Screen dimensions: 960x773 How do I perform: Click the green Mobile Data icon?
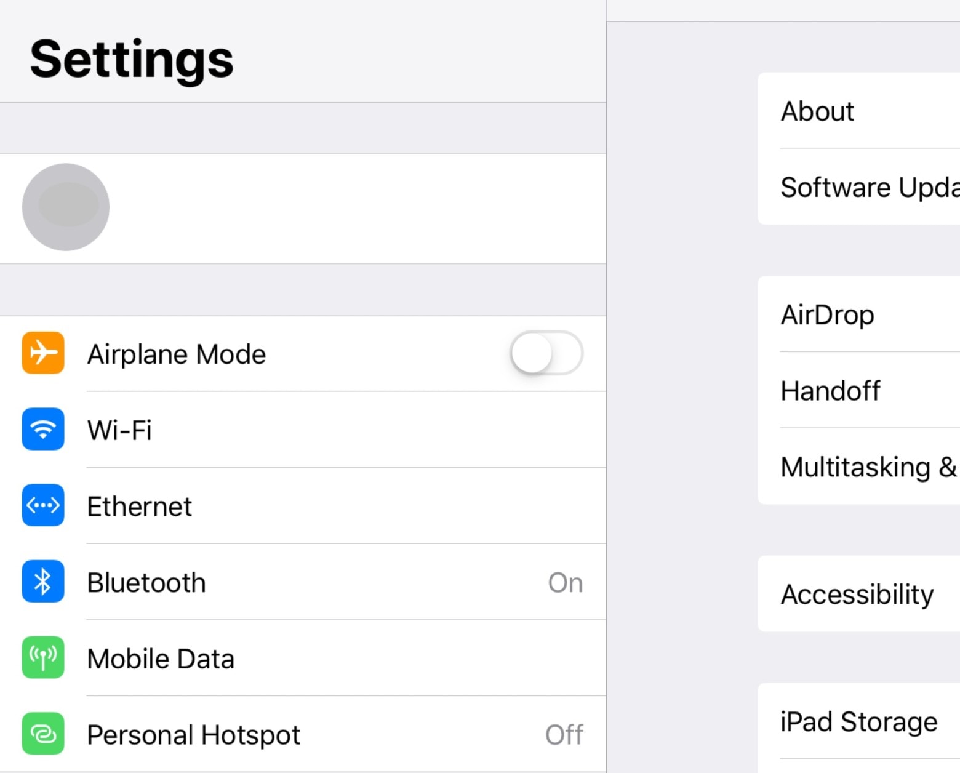(42, 658)
